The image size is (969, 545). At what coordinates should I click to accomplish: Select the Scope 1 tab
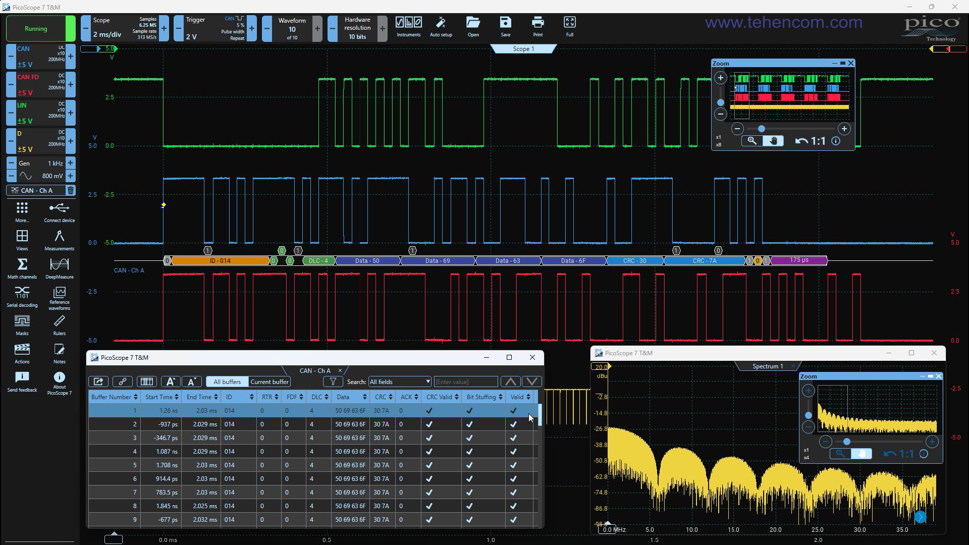(x=523, y=48)
